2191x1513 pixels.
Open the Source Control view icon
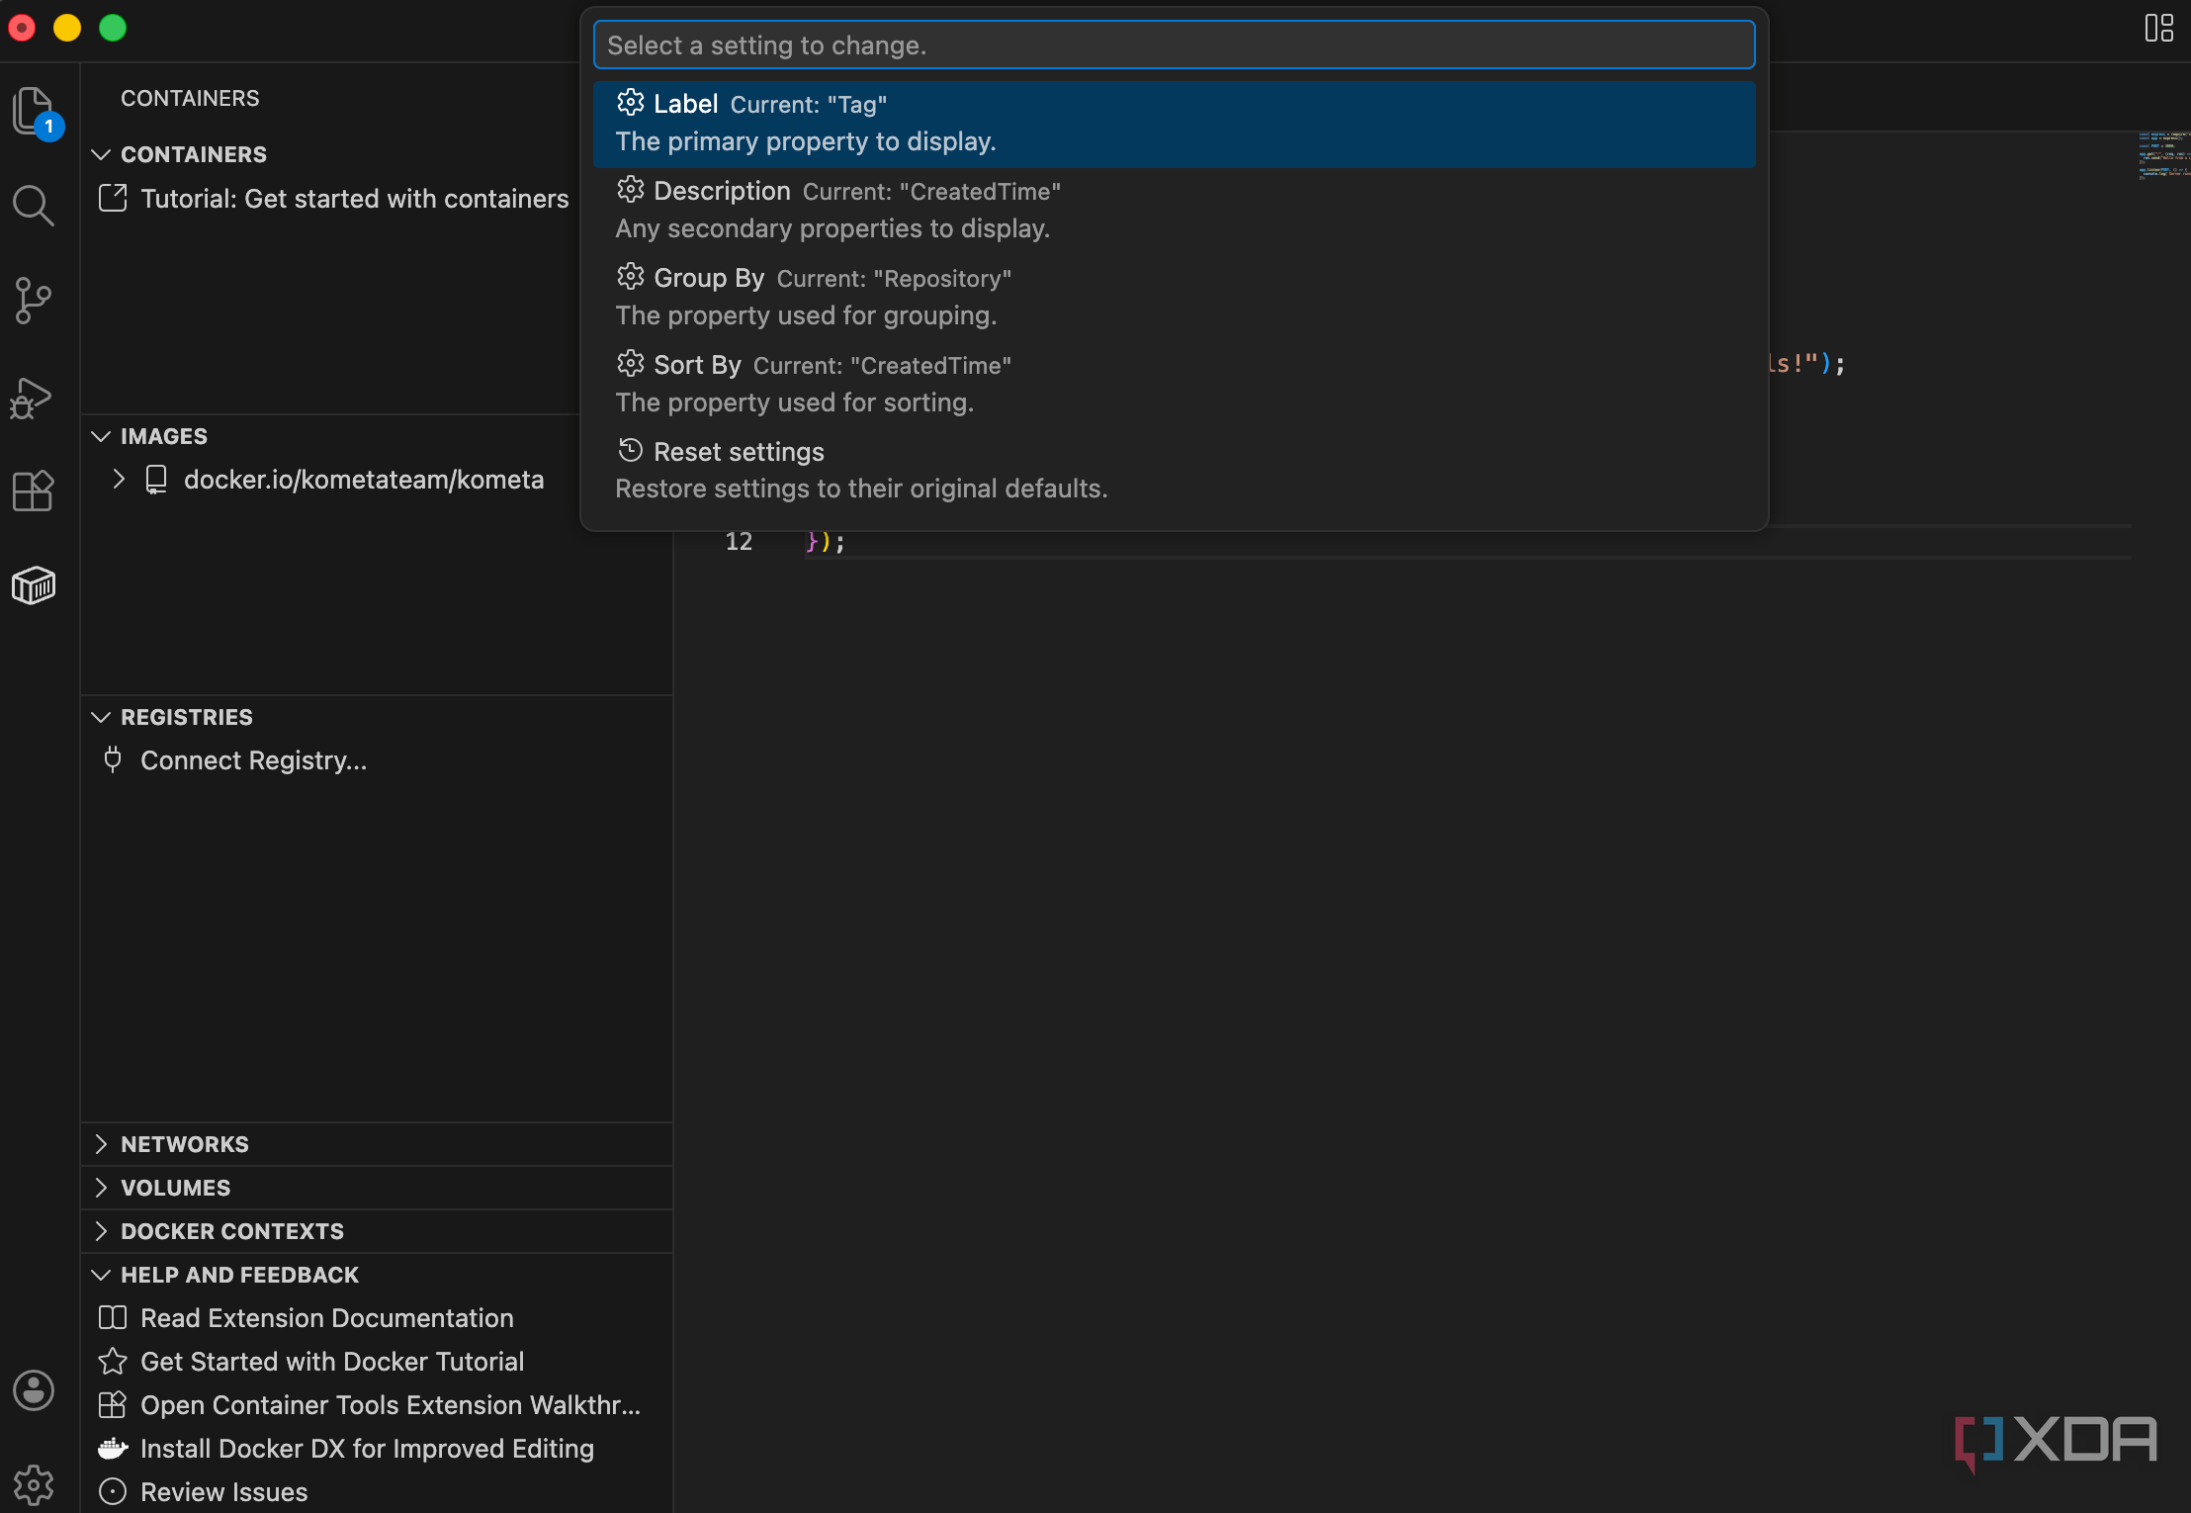pos(34,301)
